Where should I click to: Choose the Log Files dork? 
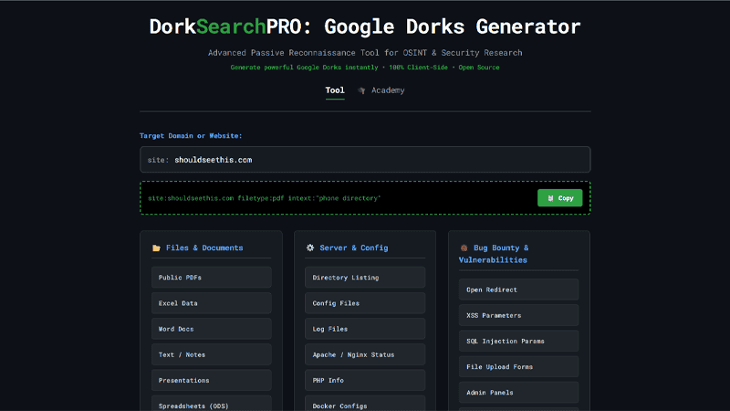click(365, 329)
